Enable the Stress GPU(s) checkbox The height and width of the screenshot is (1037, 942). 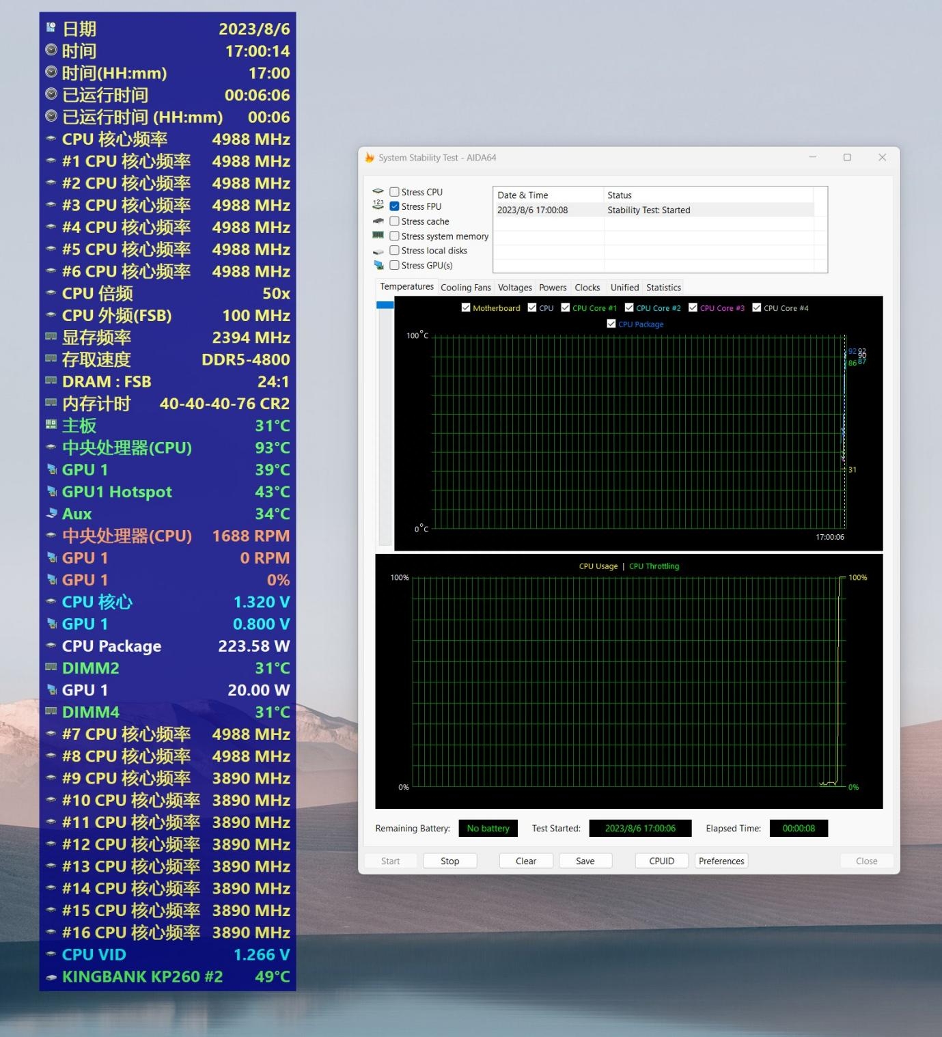[394, 266]
